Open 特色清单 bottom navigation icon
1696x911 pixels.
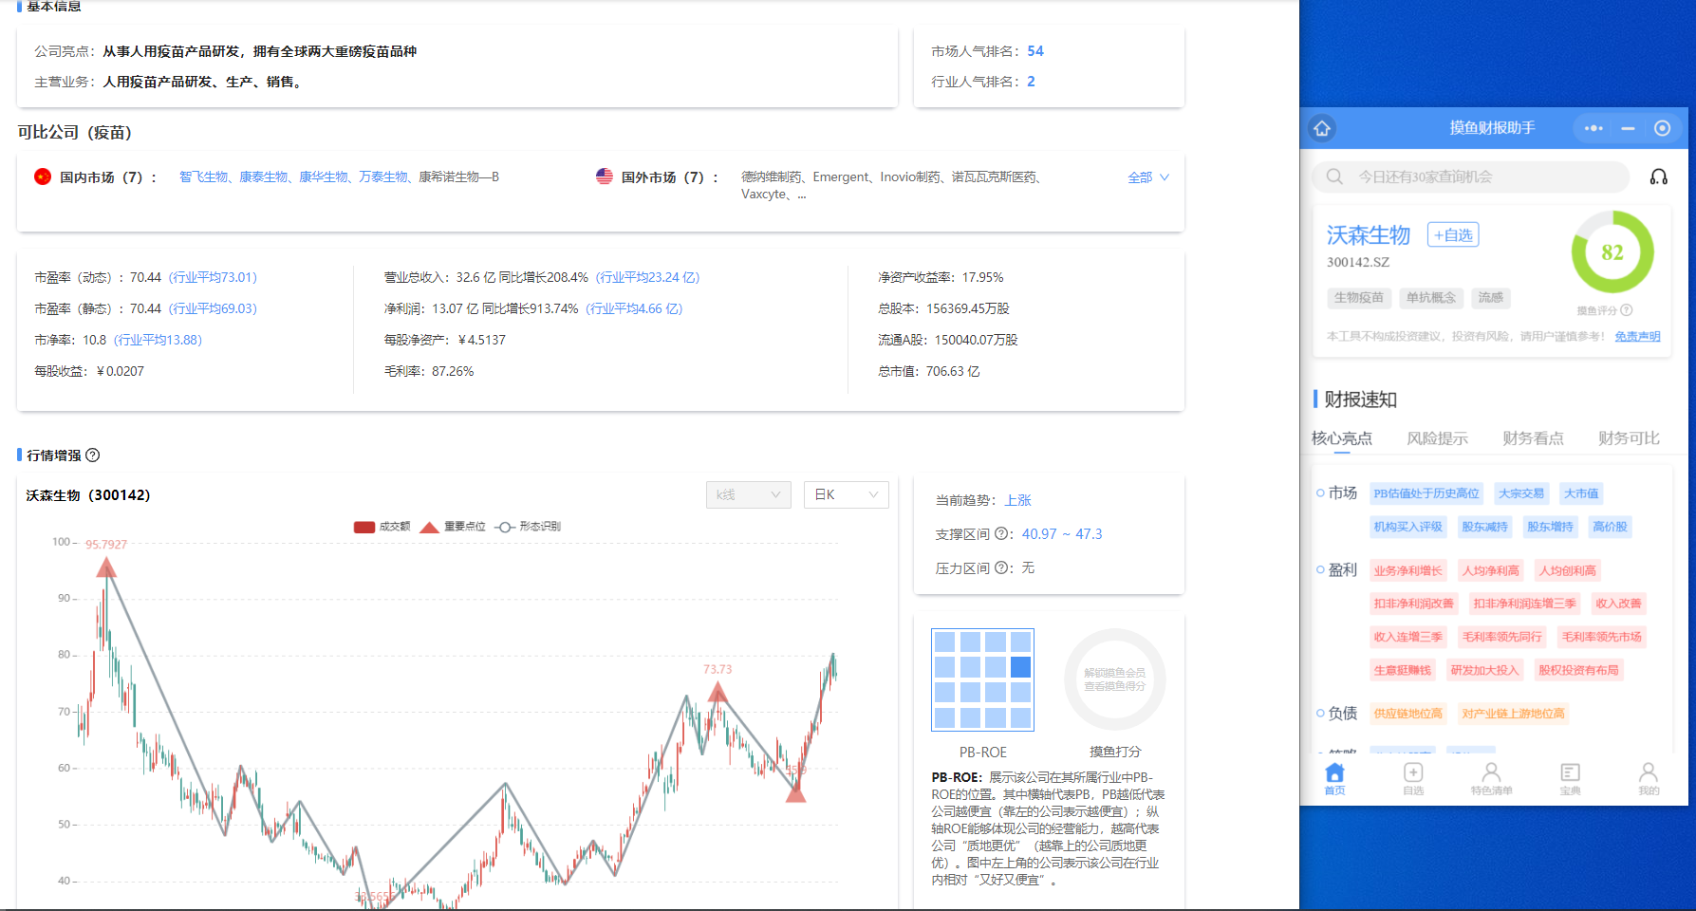[x=1492, y=778]
